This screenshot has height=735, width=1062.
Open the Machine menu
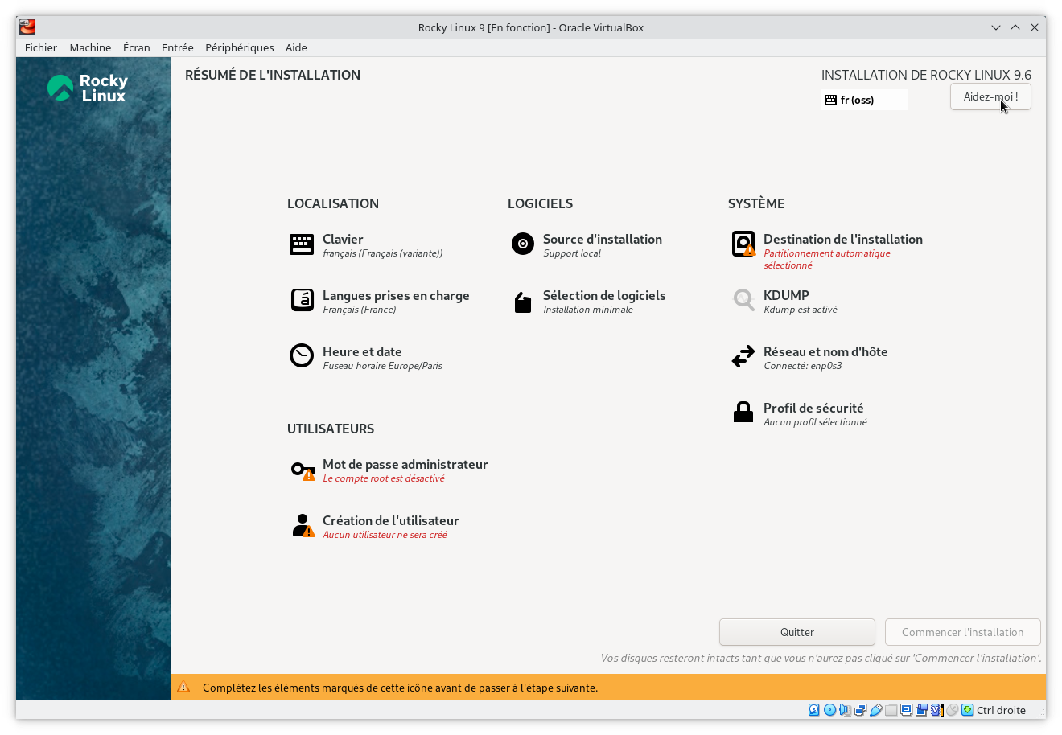pyautogui.click(x=90, y=47)
